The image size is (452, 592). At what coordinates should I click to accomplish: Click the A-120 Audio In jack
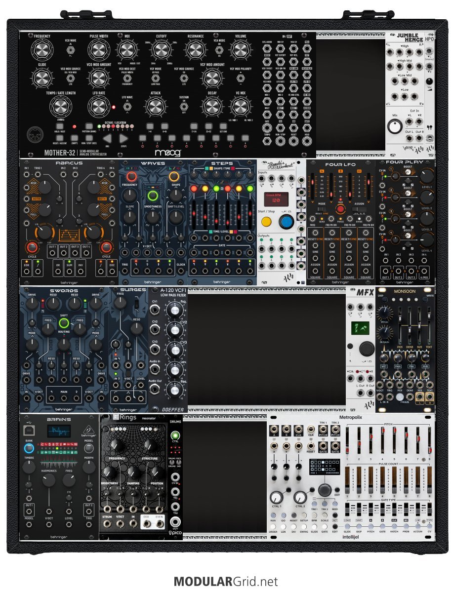pyautogui.click(x=155, y=369)
